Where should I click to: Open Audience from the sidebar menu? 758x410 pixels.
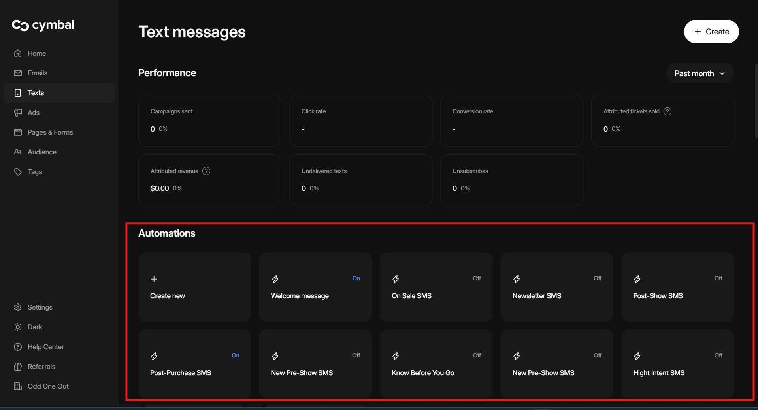point(41,152)
